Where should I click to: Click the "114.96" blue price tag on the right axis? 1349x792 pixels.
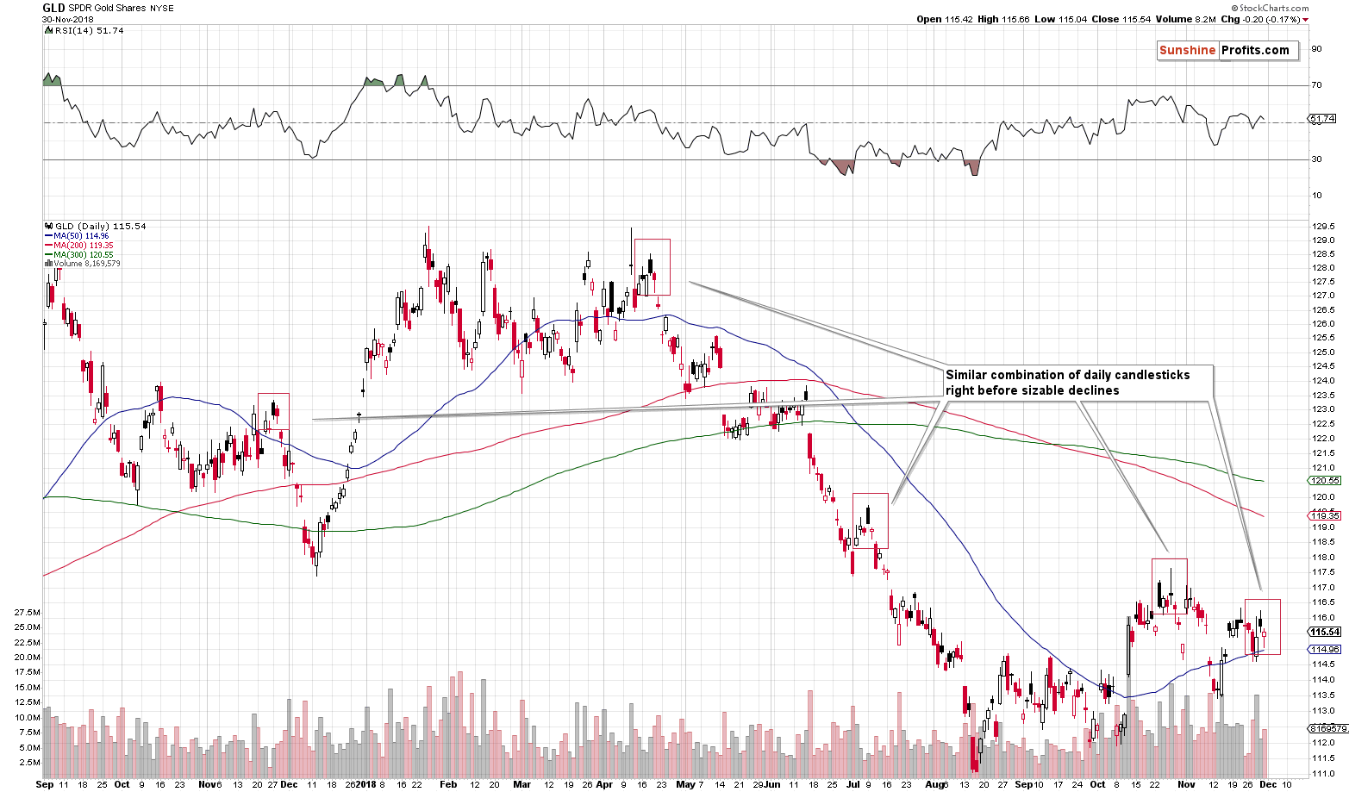coord(1324,649)
